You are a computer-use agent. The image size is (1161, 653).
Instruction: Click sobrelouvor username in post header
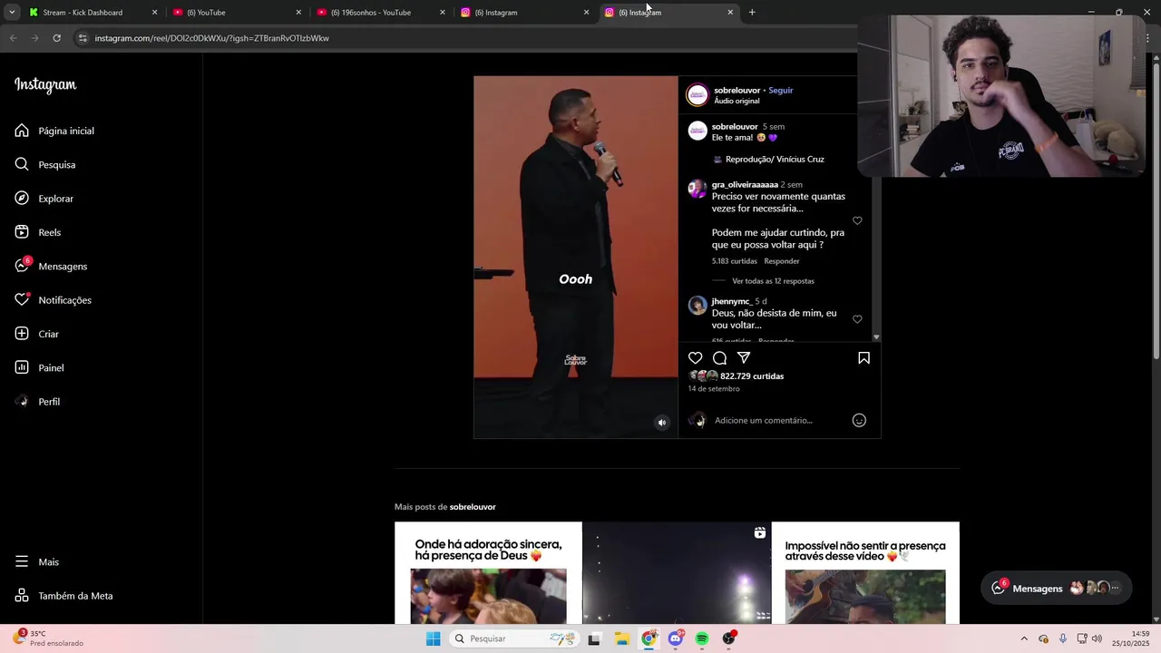[x=737, y=91]
